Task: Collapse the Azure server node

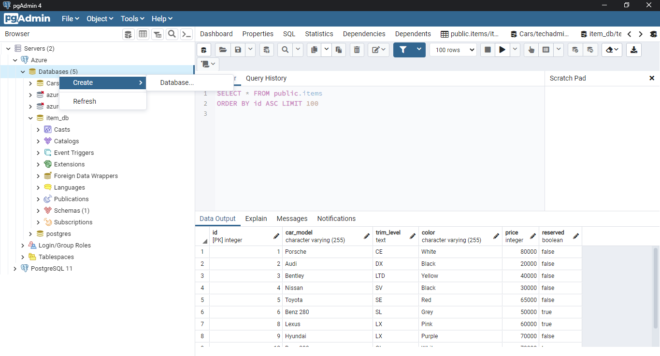Action: (x=15, y=60)
